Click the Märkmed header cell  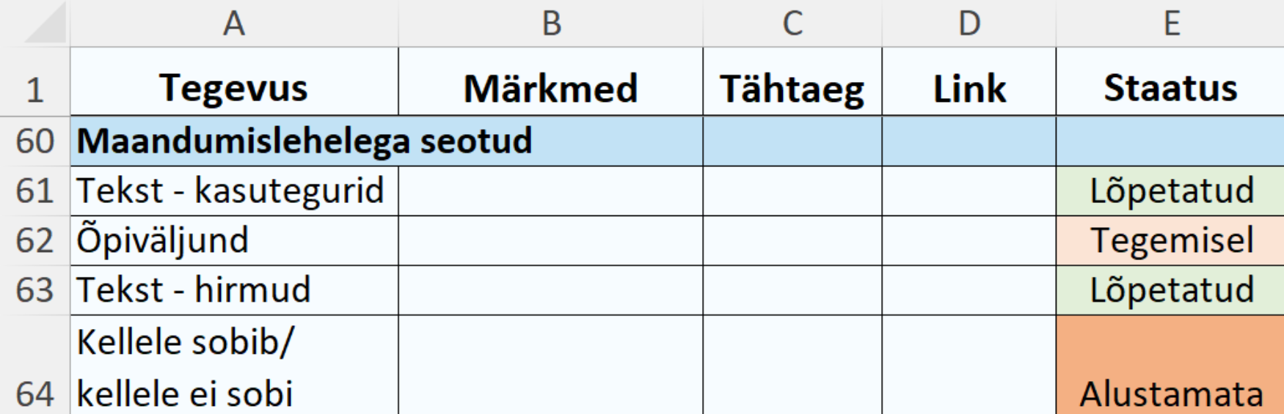[551, 88]
